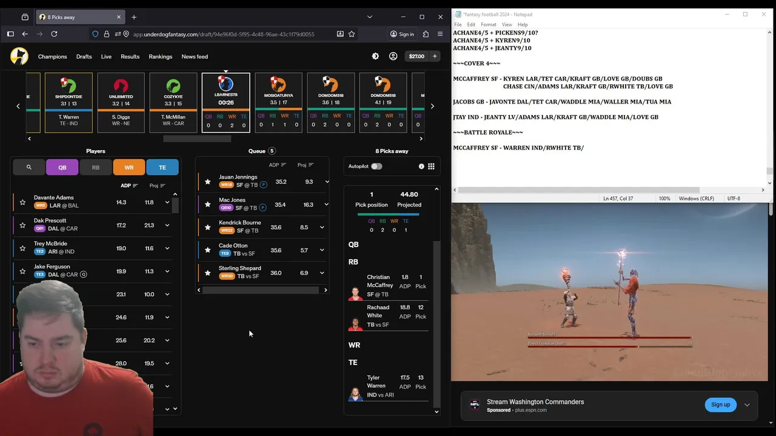Open the Underdog logo home icon

19,56
